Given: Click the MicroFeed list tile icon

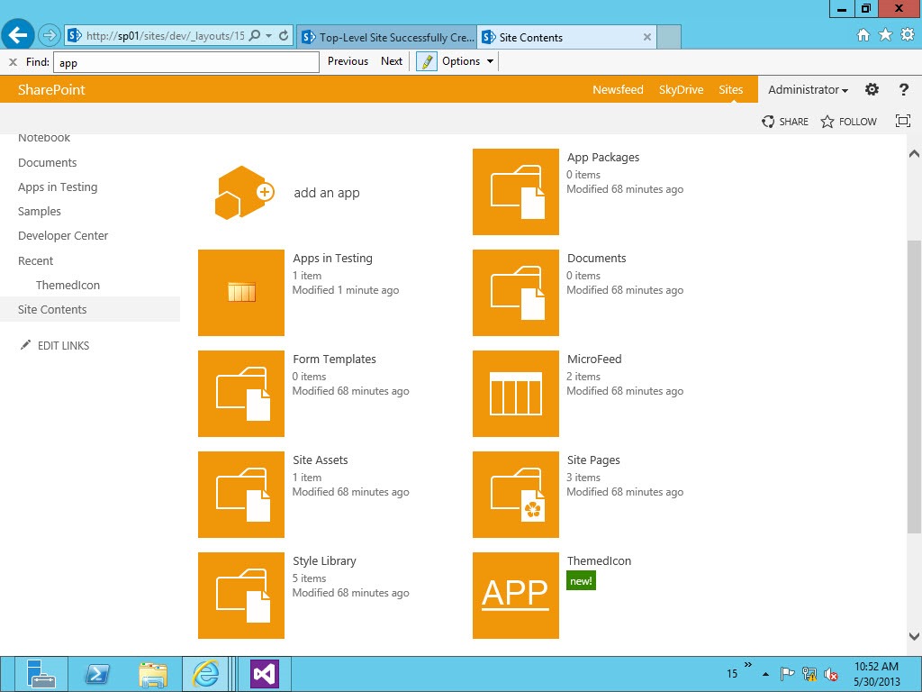Looking at the screenshot, I should pos(515,393).
